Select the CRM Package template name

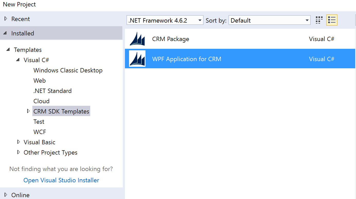[x=171, y=39]
